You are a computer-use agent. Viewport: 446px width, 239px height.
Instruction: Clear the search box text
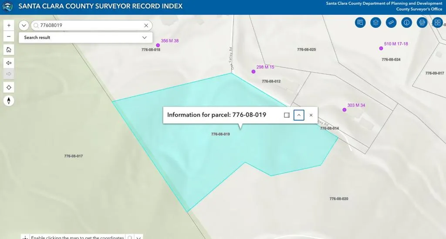pos(146,26)
